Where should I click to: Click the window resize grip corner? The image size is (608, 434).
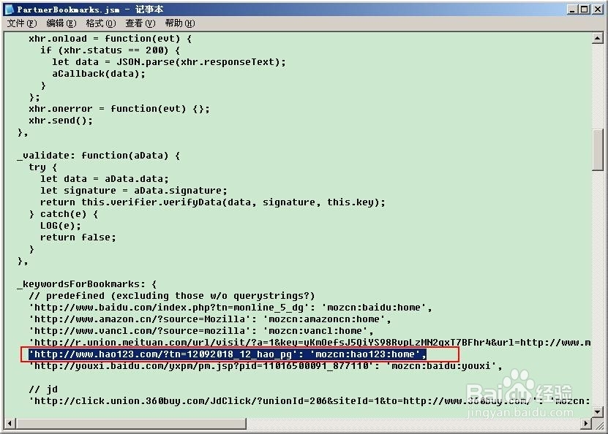tap(598, 425)
